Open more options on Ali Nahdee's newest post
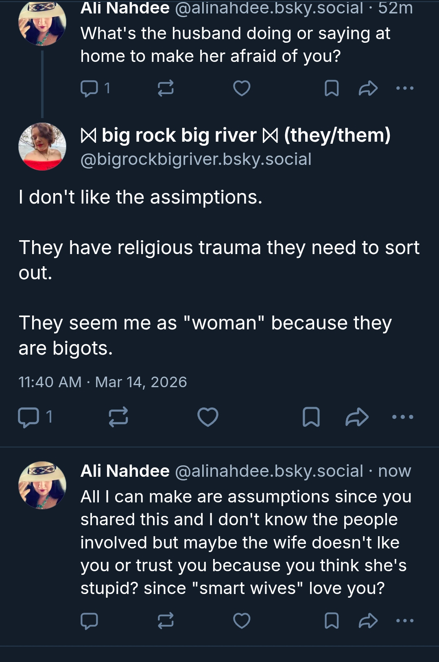The height and width of the screenshot is (662, 439). pos(405,621)
